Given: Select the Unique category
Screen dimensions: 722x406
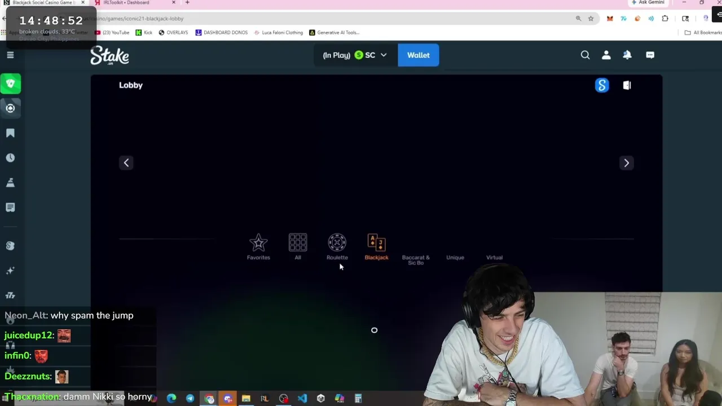Looking at the screenshot, I should pos(455,258).
